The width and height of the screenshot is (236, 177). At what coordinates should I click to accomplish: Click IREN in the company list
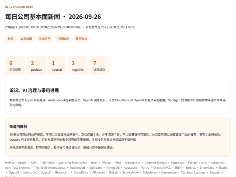pos(178,168)
